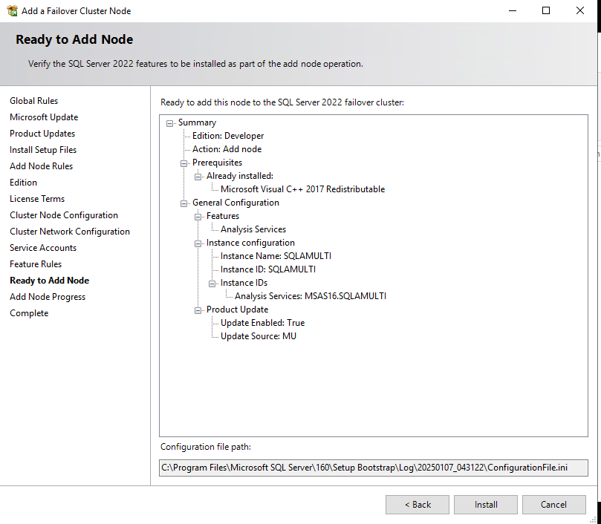Click the window resize grip corner

coord(594,520)
